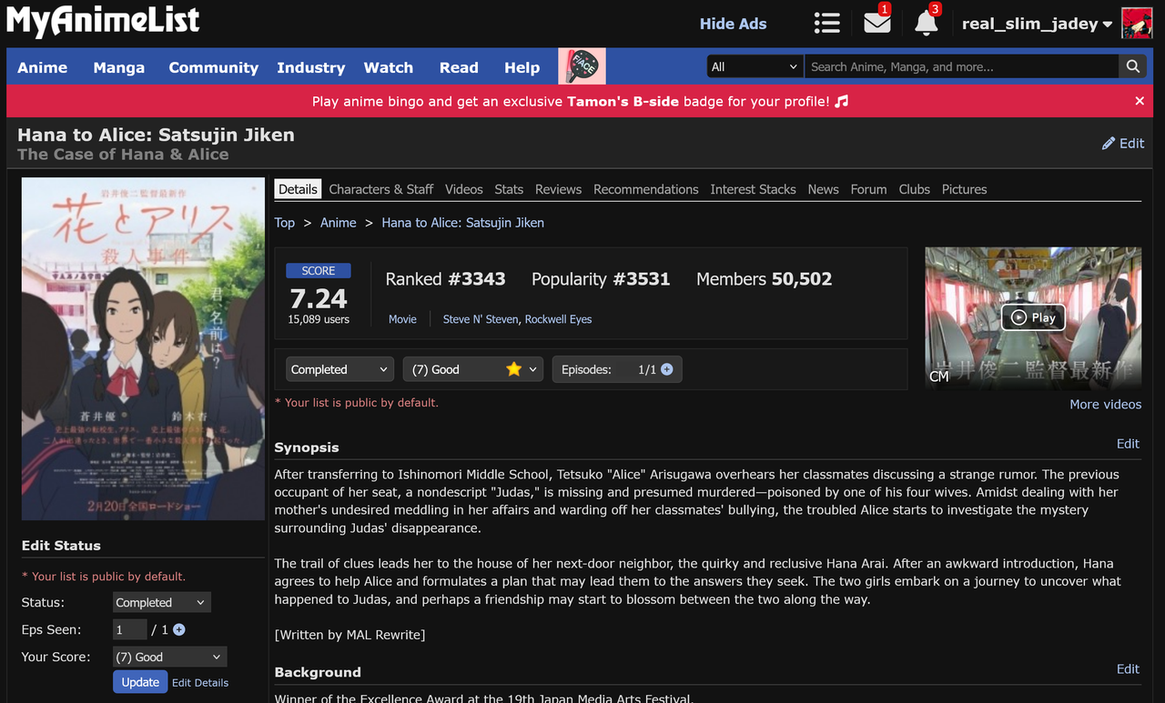Screen dimensions: 1165x703
Task: Open the messages envelope icon
Action: coord(877,23)
